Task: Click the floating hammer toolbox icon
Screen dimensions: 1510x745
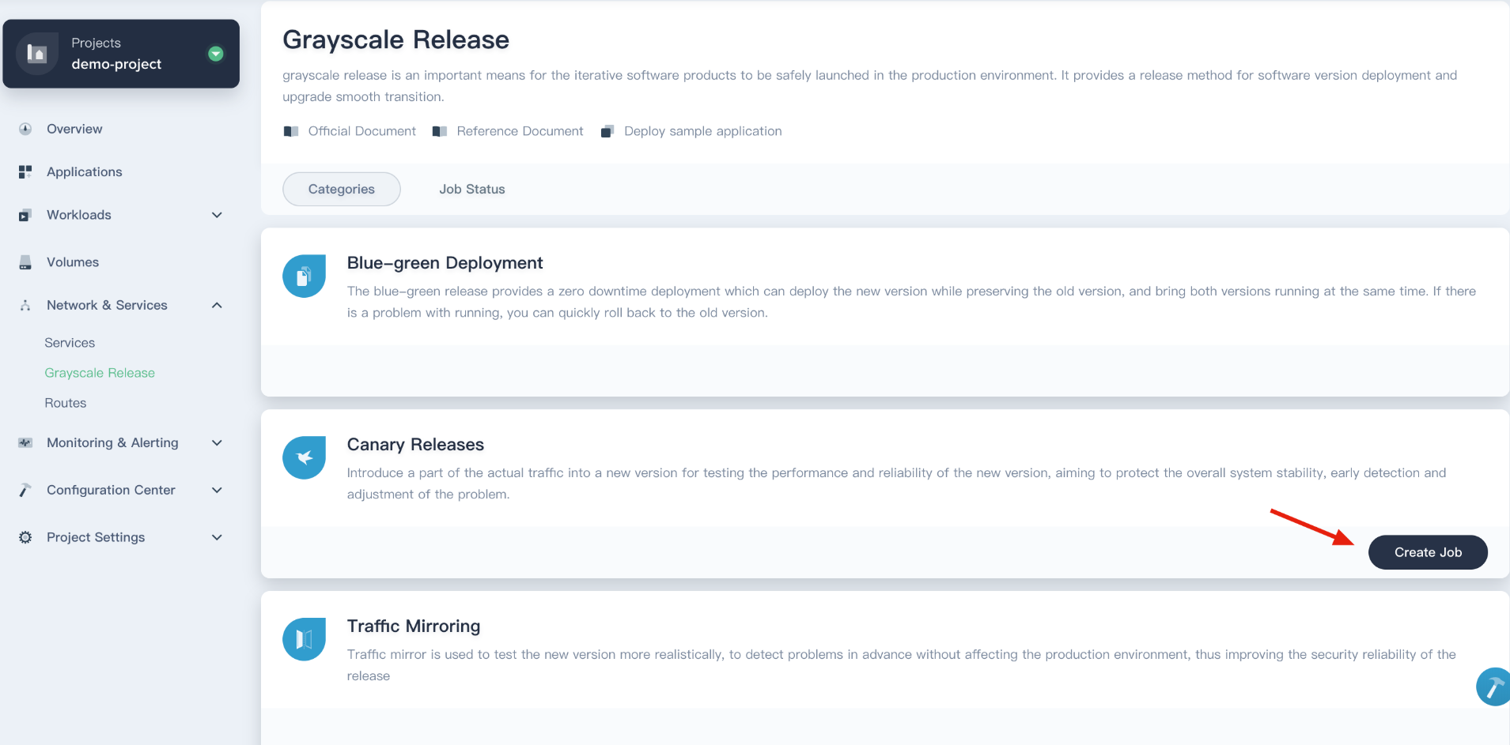Action: point(1493,687)
